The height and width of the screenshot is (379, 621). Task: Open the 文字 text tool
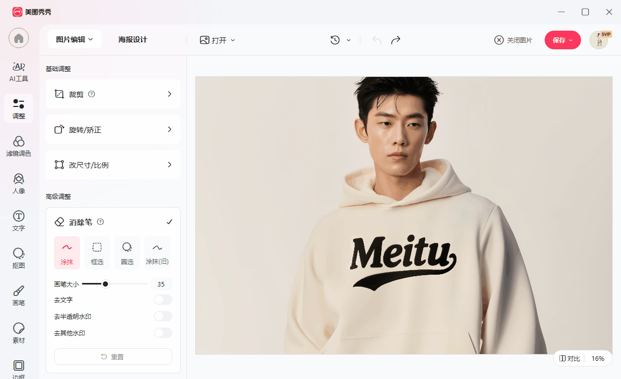[x=19, y=221]
